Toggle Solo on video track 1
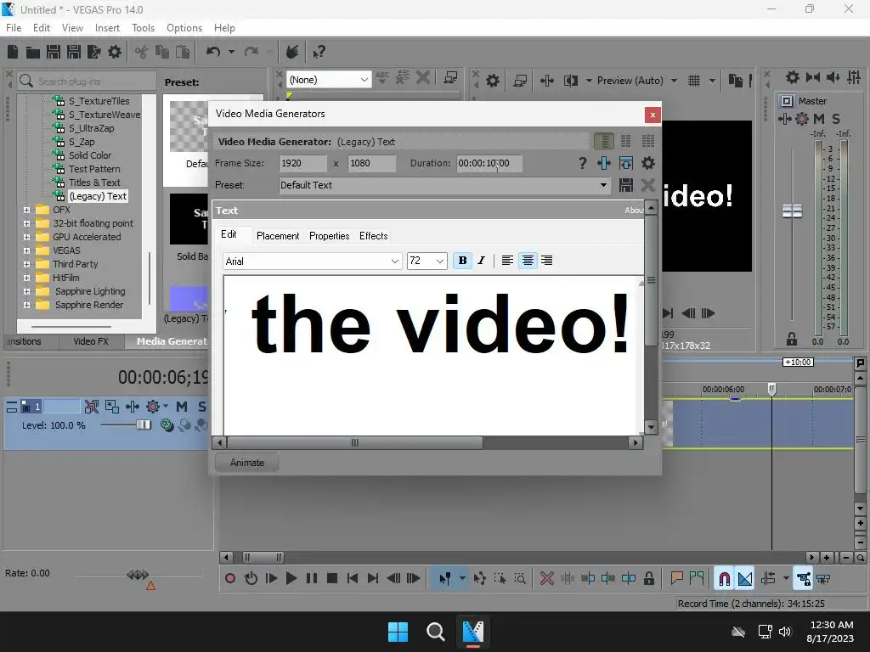Screen dimensions: 870x652 201,407
